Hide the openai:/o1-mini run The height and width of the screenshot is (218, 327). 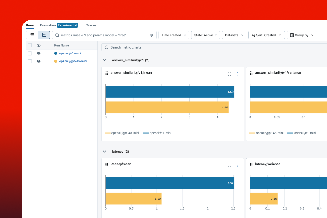[38, 53]
